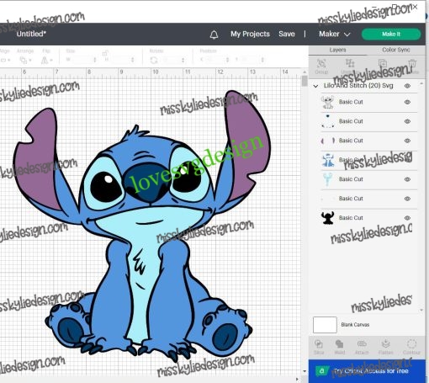Hide the second Basic Cut layer

[407, 121]
